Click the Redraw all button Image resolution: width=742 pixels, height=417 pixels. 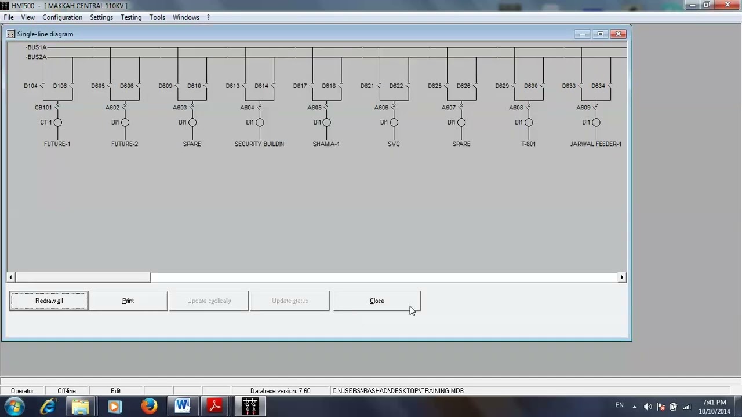point(49,301)
